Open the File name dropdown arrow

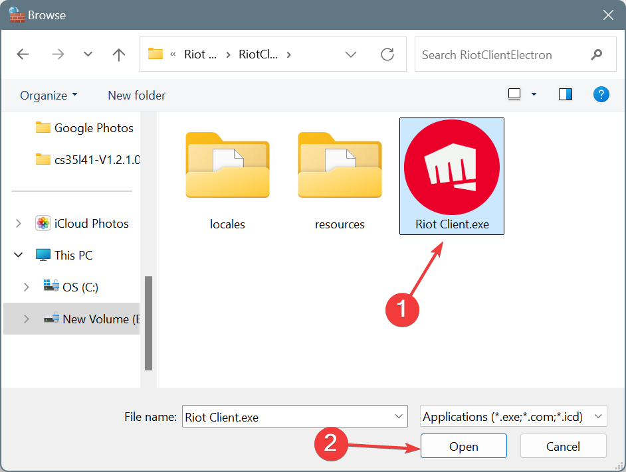click(399, 416)
